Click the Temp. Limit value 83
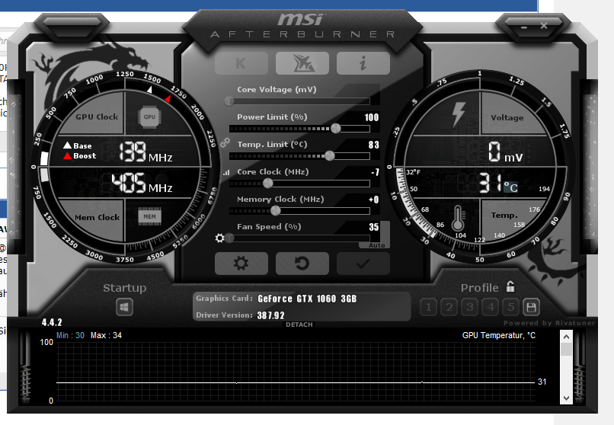 click(x=373, y=145)
